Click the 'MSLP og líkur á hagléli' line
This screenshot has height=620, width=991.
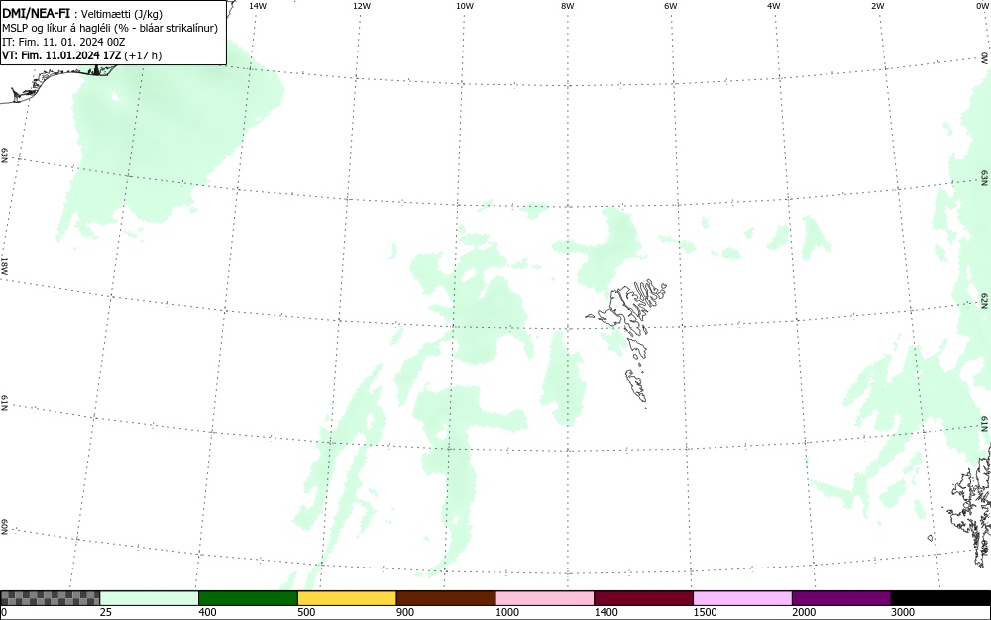pos(110,28)
